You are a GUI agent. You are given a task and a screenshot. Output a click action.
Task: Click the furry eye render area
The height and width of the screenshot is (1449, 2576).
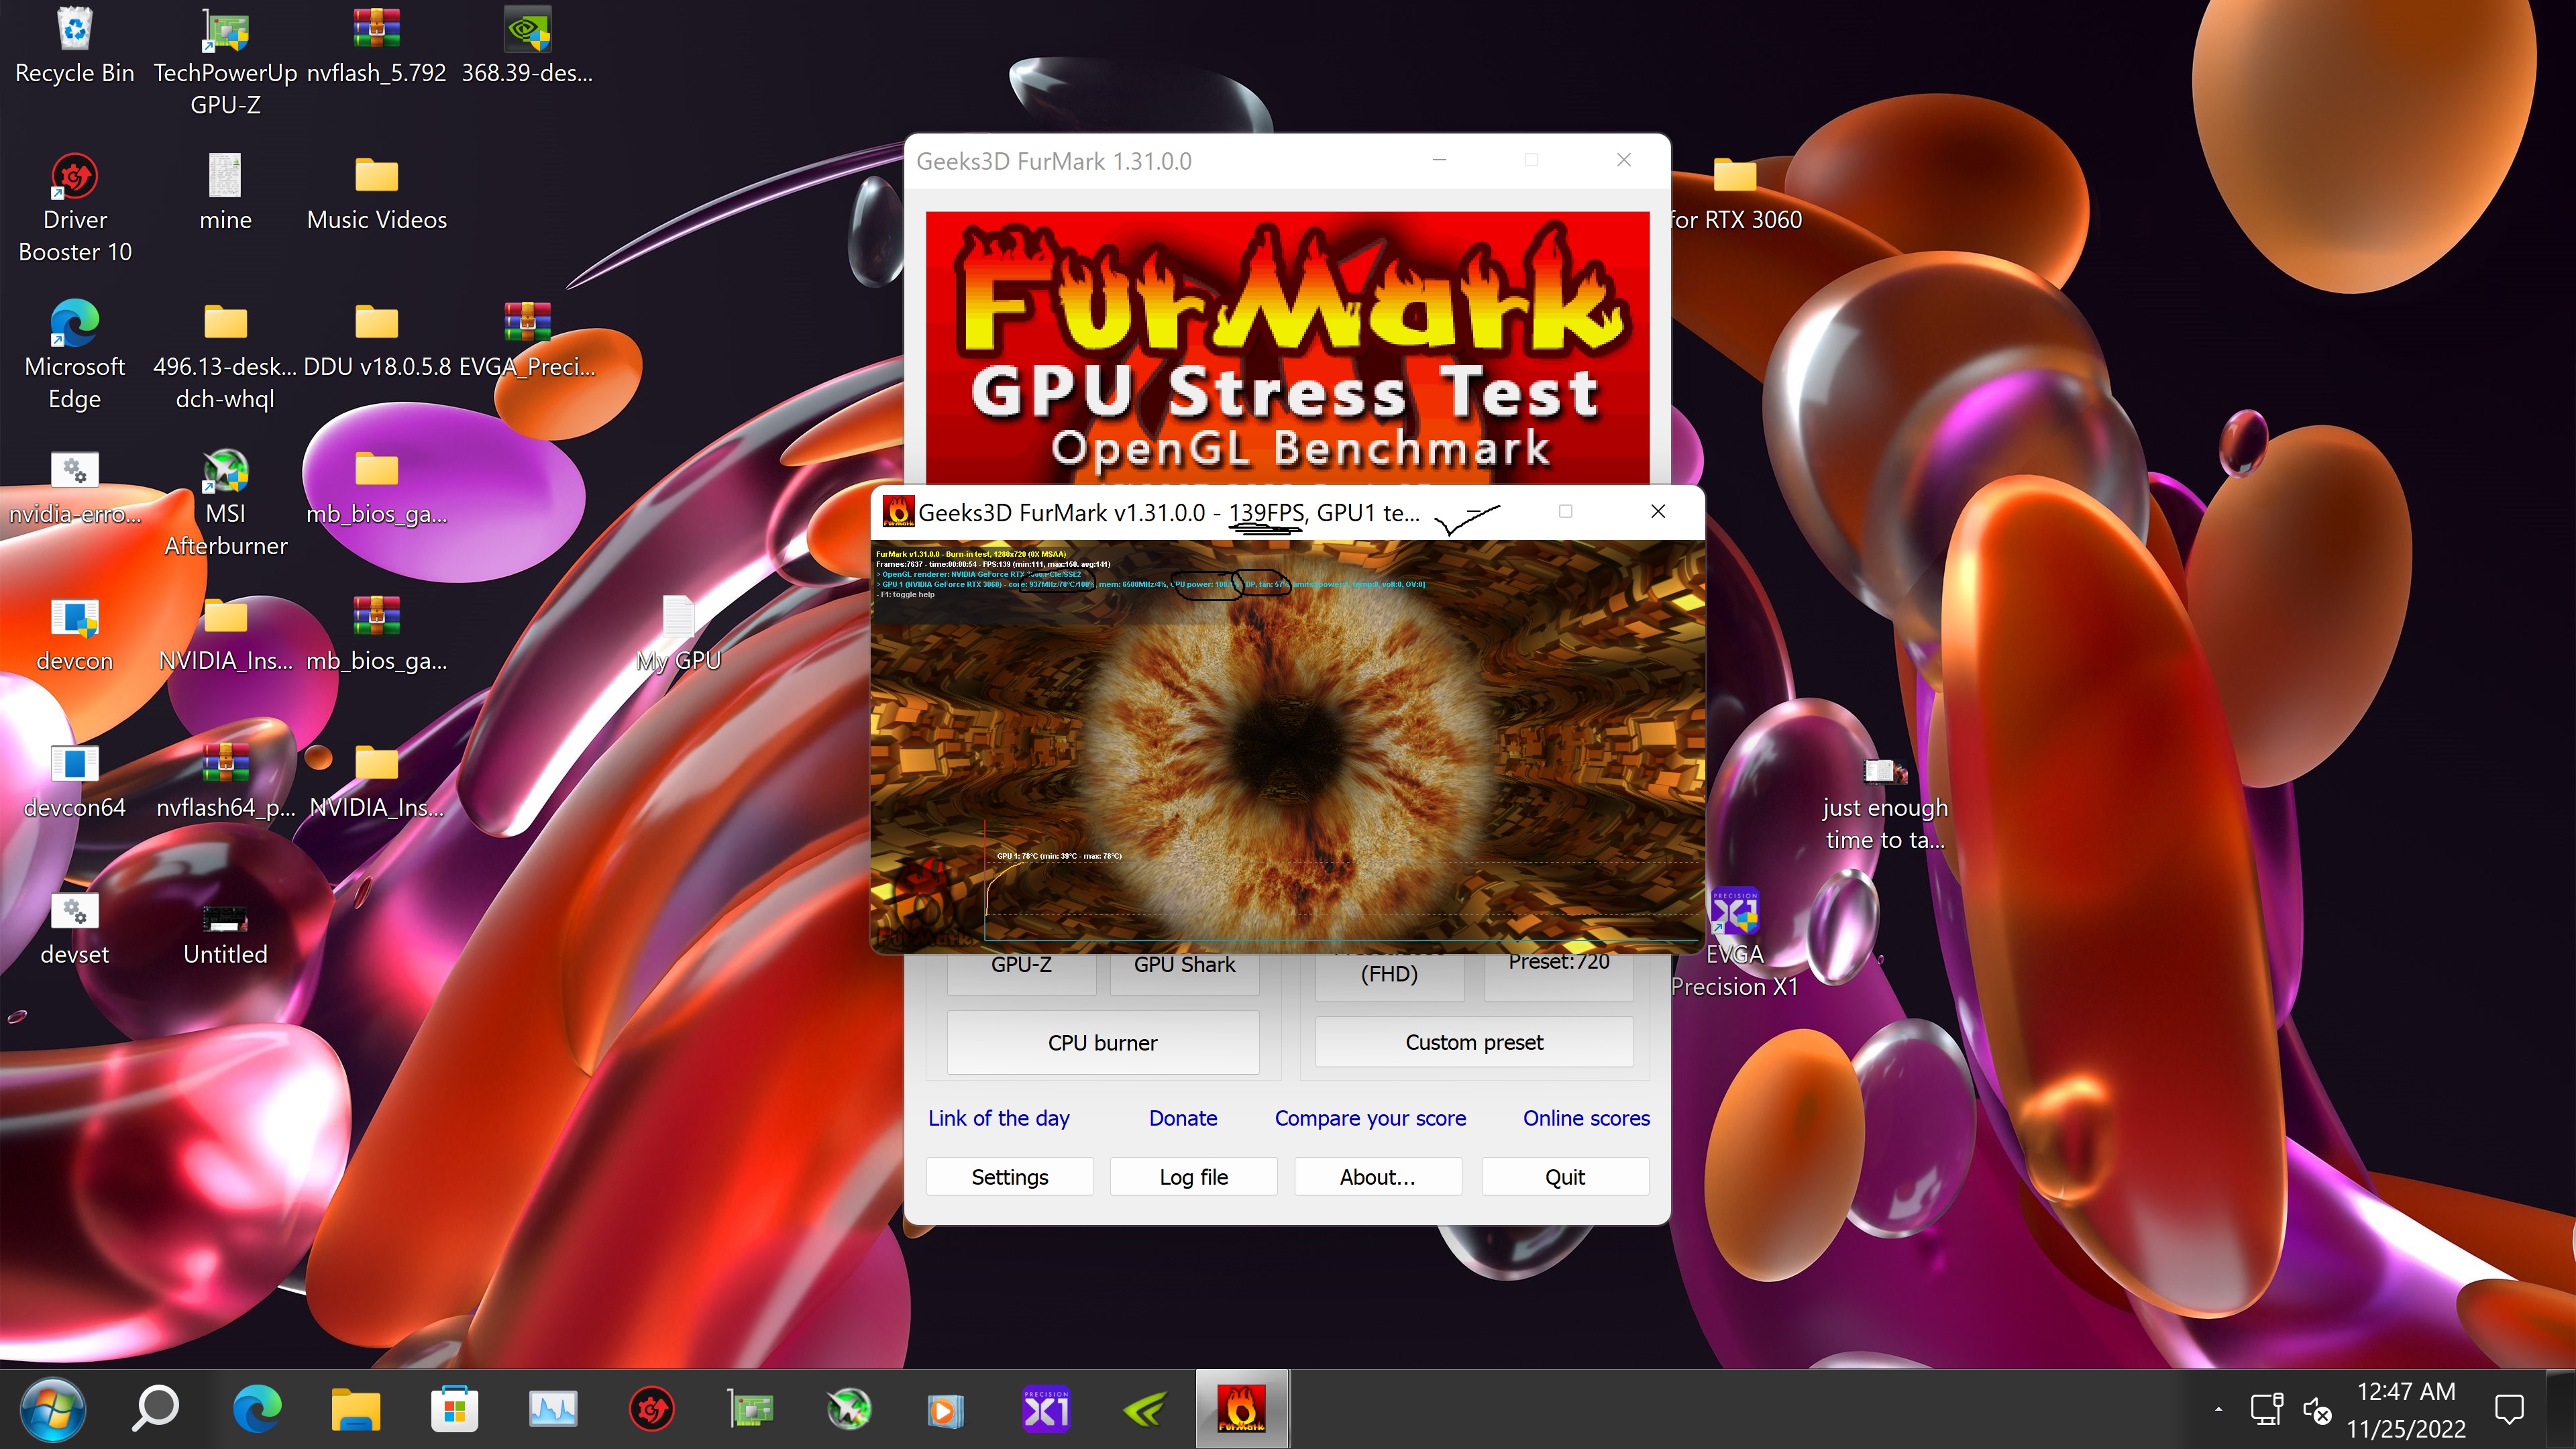(x=1287, y=746)
